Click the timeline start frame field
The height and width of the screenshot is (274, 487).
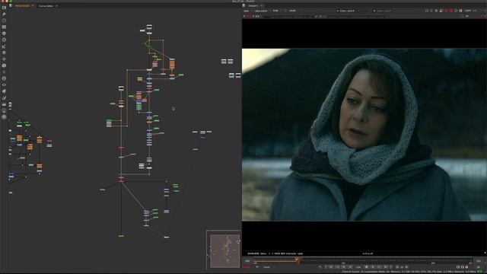[x=247, y=261]
